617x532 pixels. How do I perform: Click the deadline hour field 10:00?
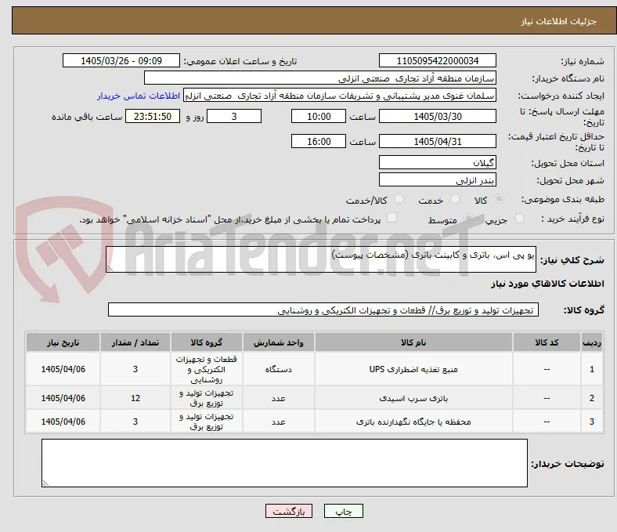(x=319, y=116)
